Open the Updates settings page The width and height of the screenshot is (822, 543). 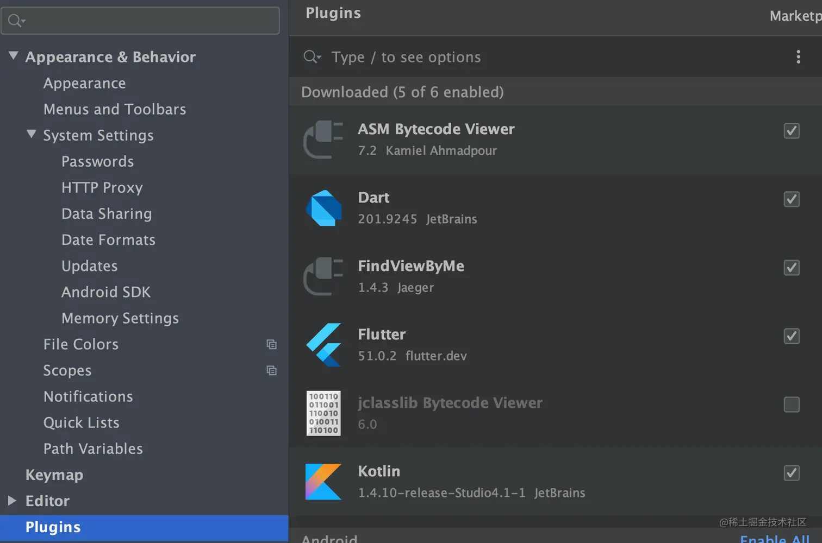click(x=90, y=266)
